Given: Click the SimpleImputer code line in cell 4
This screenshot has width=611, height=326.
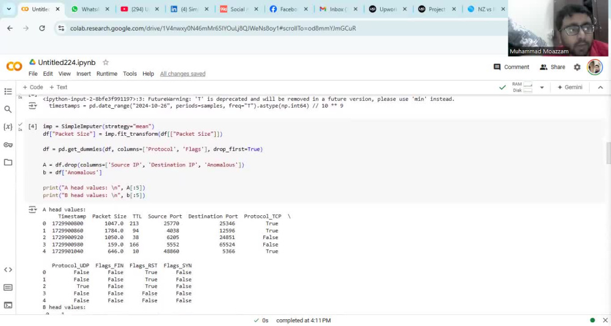Looking at the screenshot, I should 98,127.
